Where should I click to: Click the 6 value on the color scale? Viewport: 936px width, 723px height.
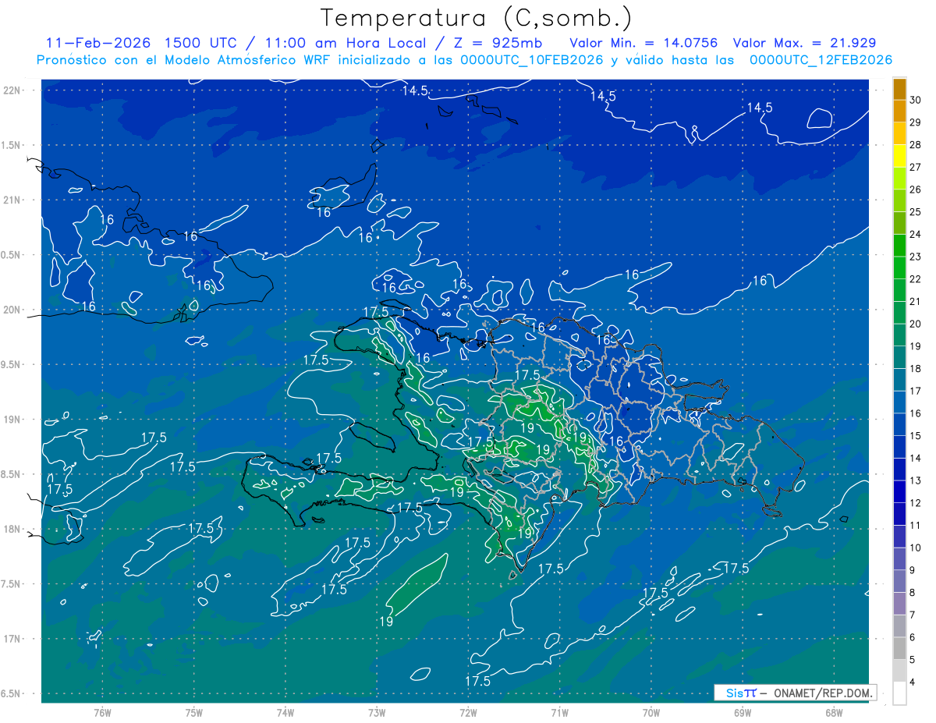click(913, 638)
